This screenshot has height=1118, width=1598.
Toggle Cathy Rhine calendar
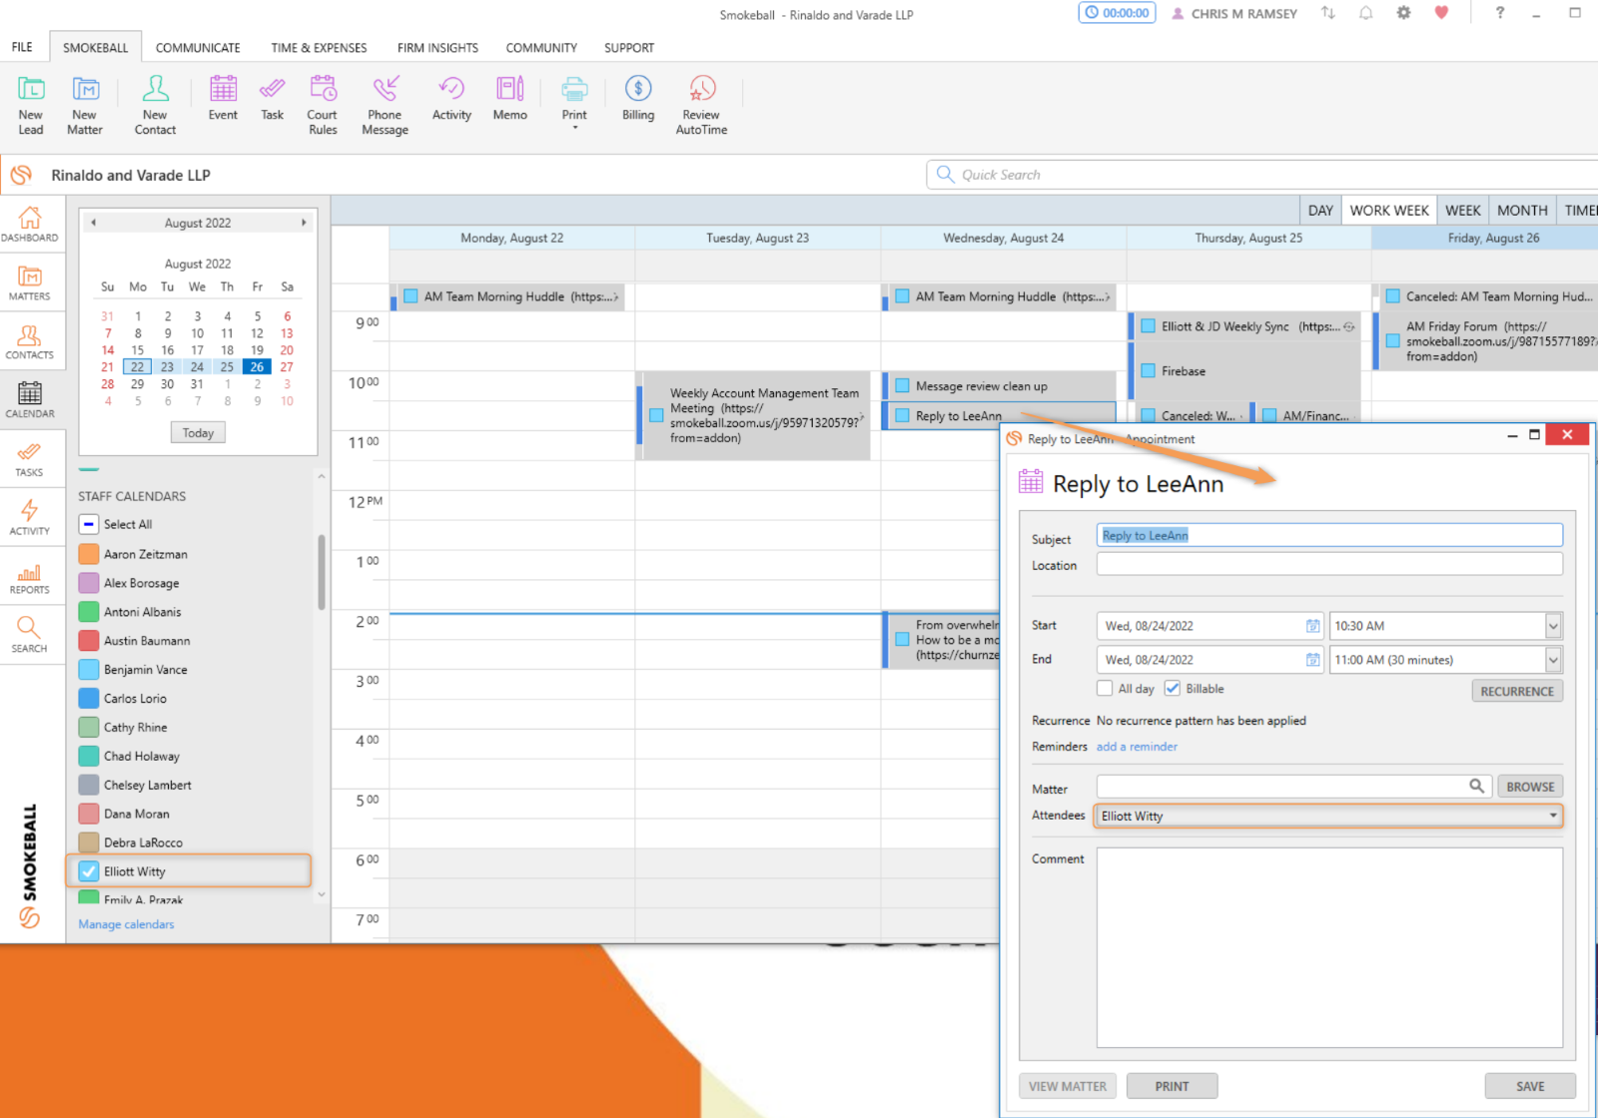[x=89, y=728]
